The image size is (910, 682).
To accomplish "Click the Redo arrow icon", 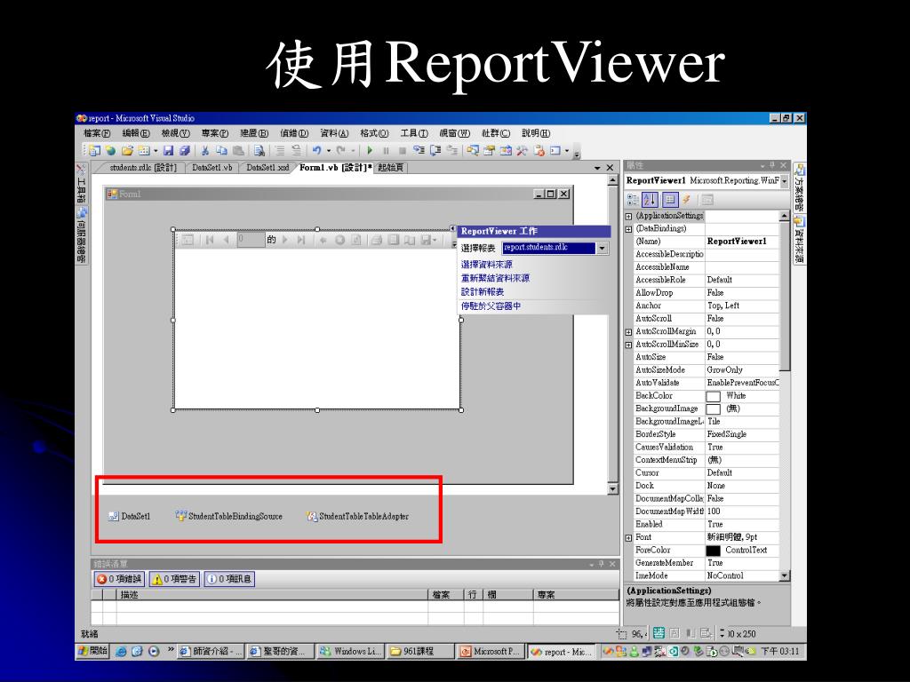I will (341, 151).
